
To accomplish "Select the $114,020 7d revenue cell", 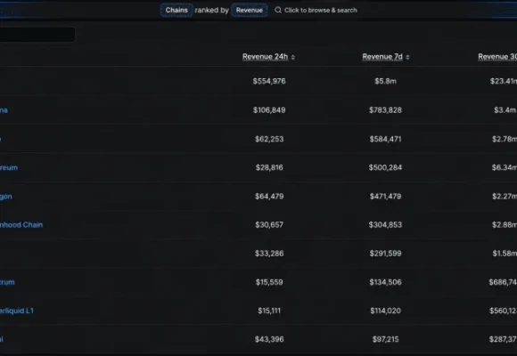I will [385, 311].
